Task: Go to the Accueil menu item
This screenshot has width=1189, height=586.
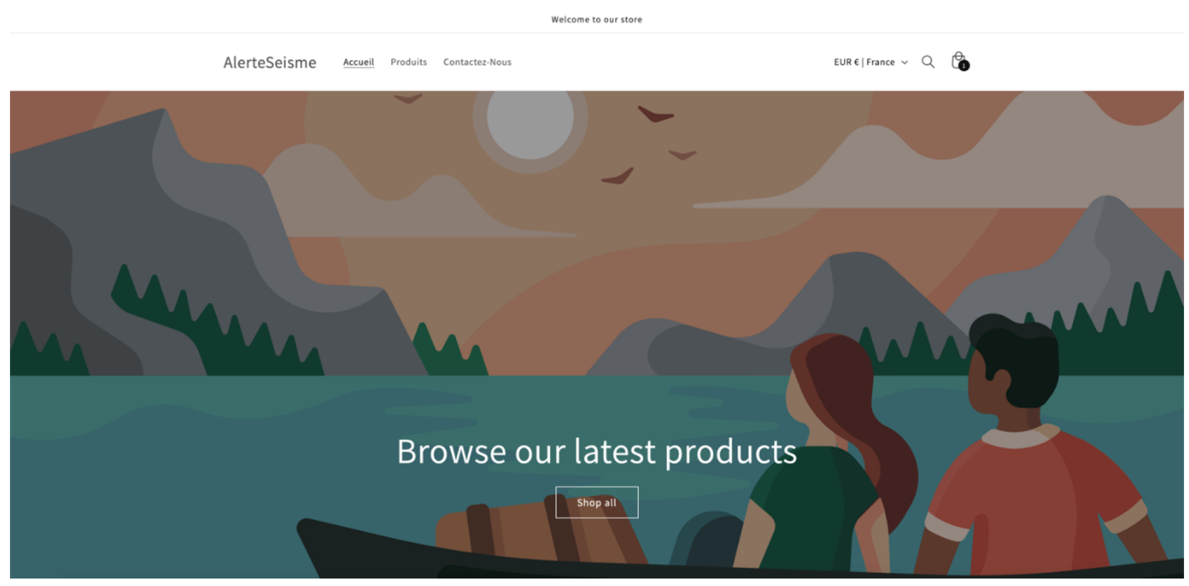Action: pyautogui.click(x=359, y=62)
